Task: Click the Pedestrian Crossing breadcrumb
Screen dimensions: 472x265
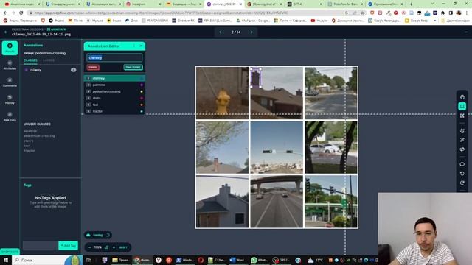Action: [27, 29]
